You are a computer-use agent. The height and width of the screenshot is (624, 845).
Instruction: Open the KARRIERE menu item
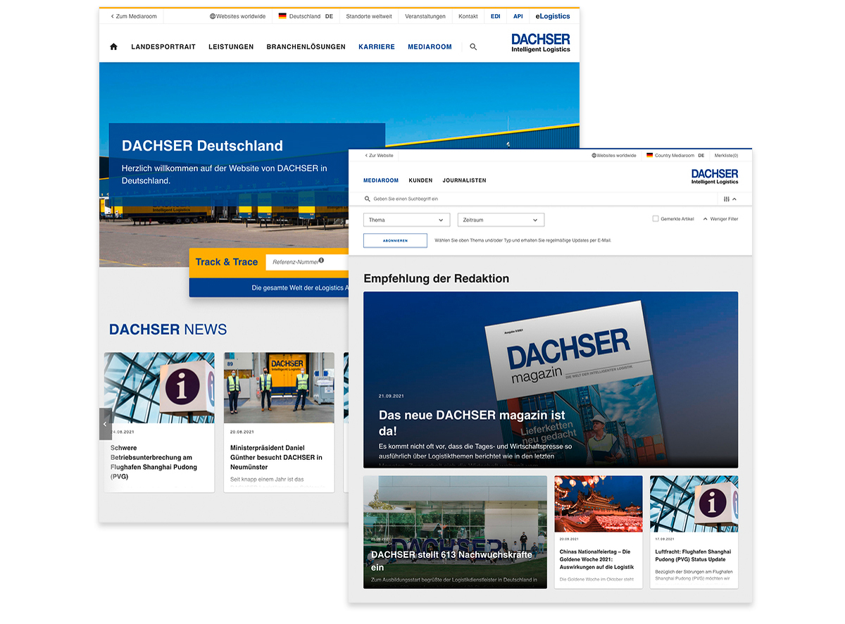pyautogui.click(x=377, y=47)
